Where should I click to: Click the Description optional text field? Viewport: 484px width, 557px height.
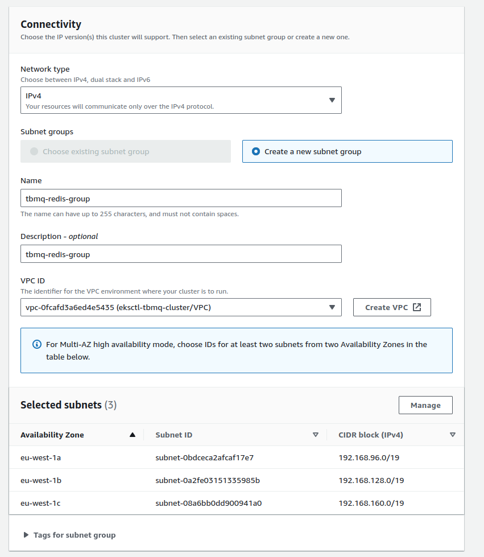pyautogui.click(x=181, y=254)
